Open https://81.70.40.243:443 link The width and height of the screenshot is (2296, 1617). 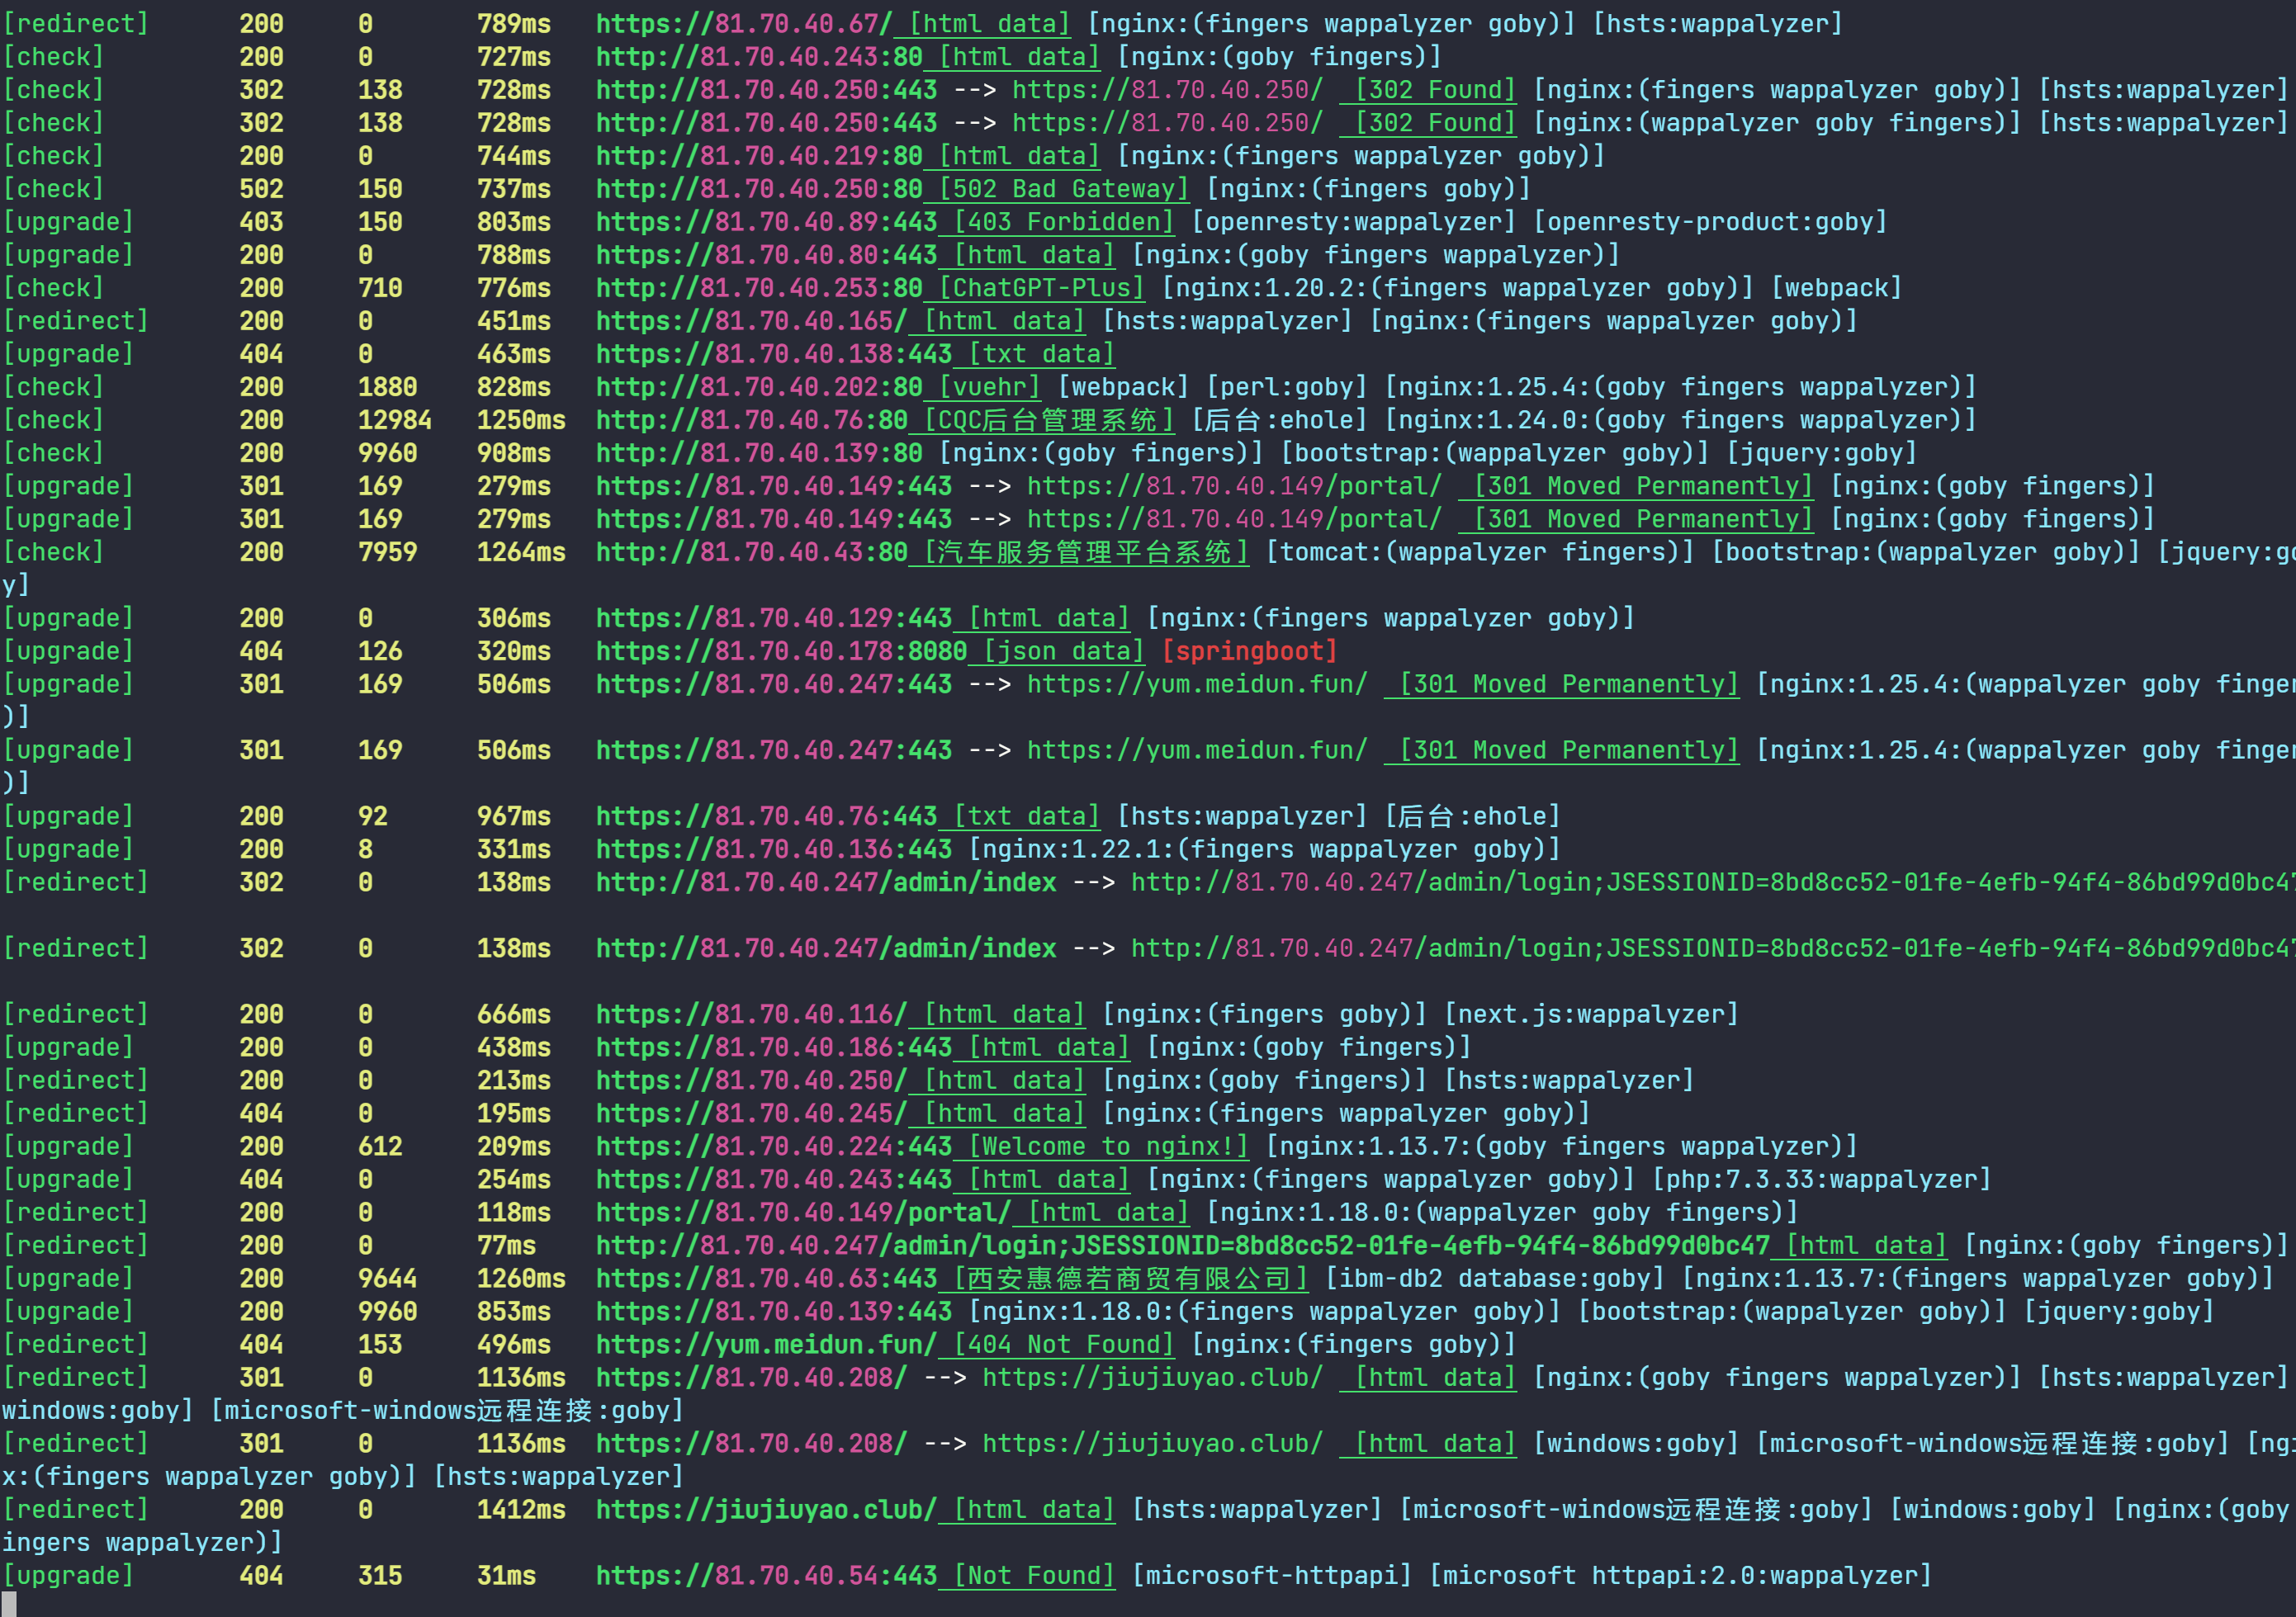click(774, 1178)
